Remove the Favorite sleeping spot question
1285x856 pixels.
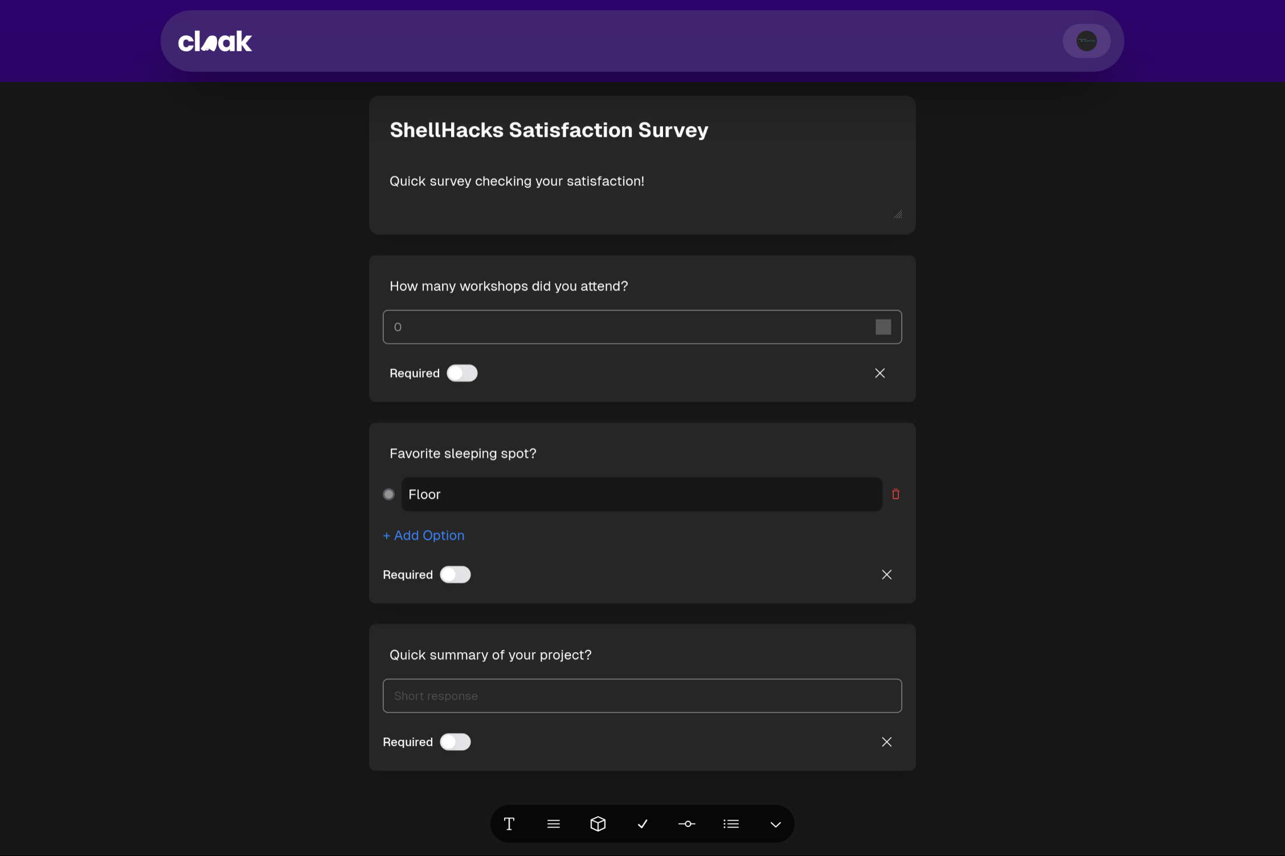[886, 575]
